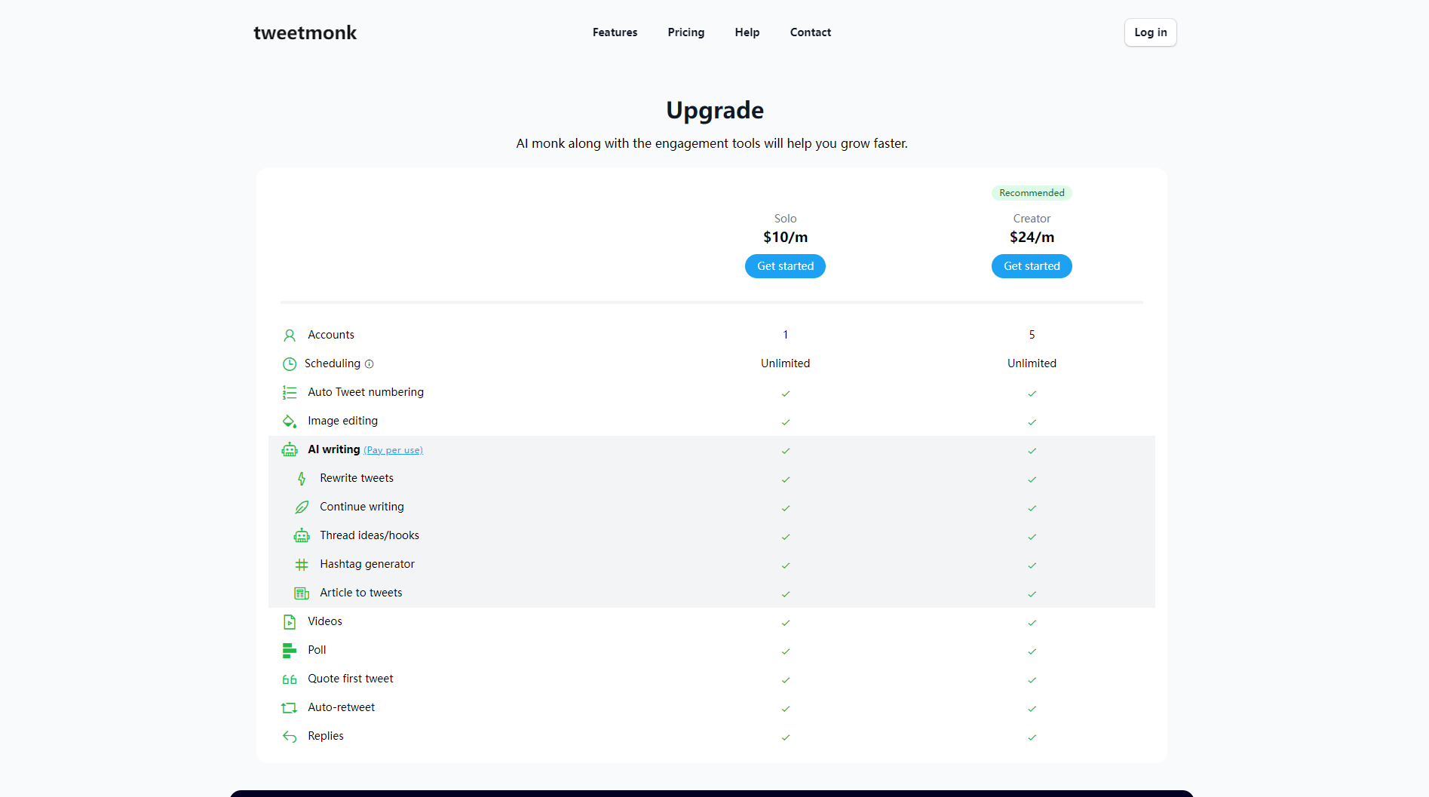Click the Scheduling clock icon
The height and width of the screenshot is (797, 1429).
coord(290,364)
